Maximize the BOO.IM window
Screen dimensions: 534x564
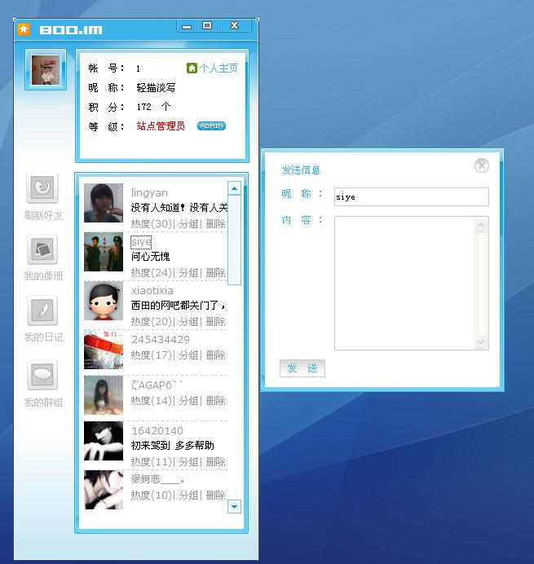point(207,25)
